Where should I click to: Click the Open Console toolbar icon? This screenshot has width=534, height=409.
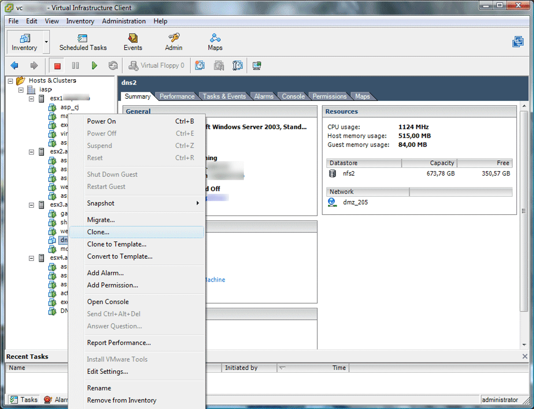[257, 65]
